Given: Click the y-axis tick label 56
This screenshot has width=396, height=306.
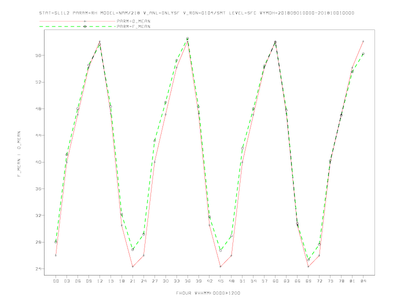Looking at the screenshot, I should [38, 55].
